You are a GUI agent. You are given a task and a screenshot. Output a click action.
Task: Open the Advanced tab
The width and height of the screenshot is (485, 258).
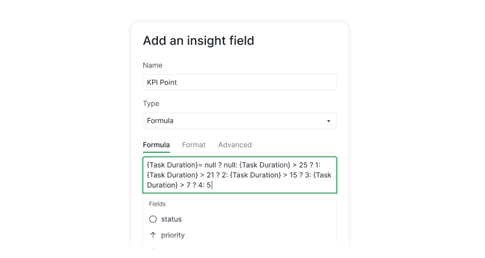[x=235, y=145]
